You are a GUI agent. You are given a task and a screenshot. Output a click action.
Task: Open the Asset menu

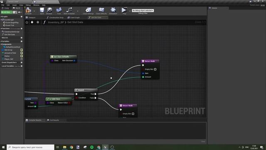pos(15,5)
